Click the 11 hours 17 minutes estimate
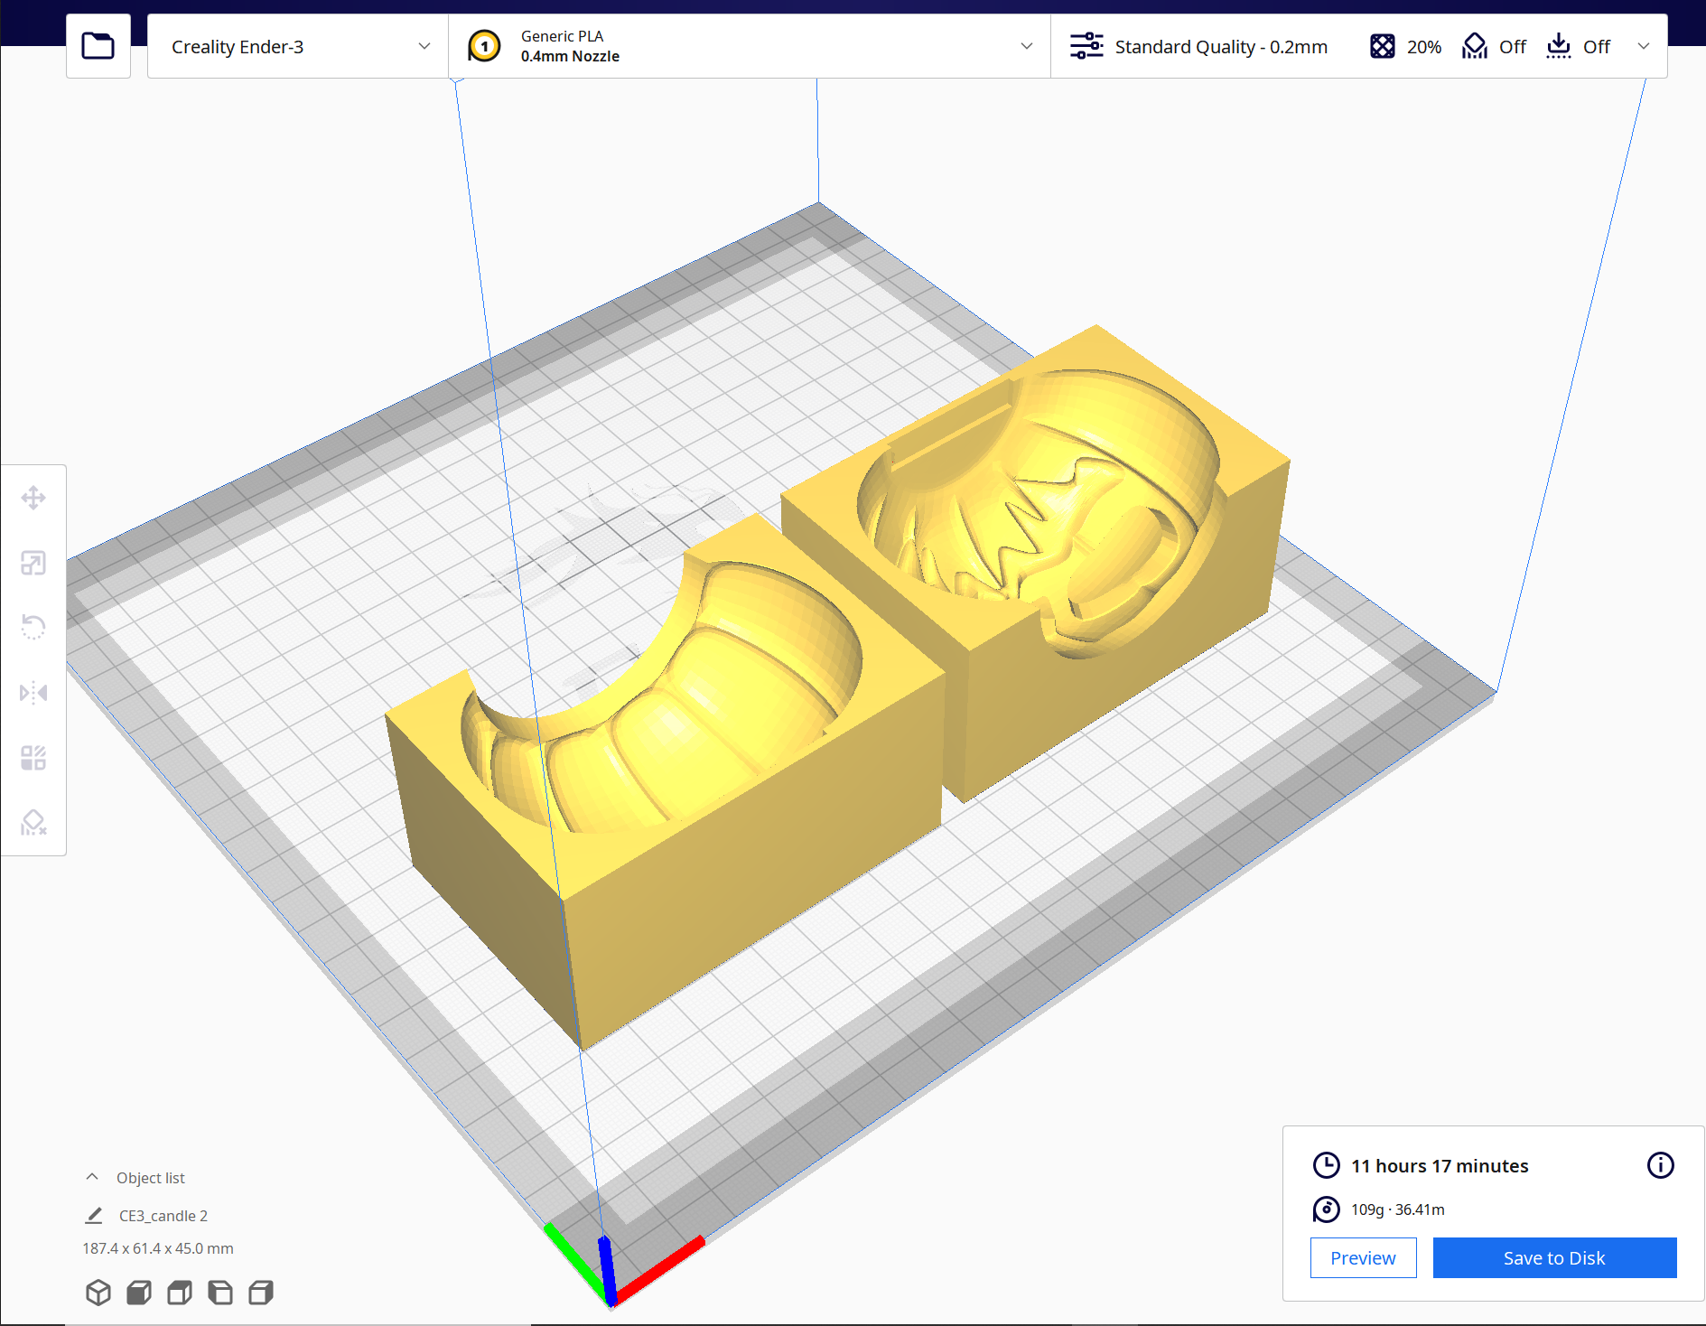 1440,1166
